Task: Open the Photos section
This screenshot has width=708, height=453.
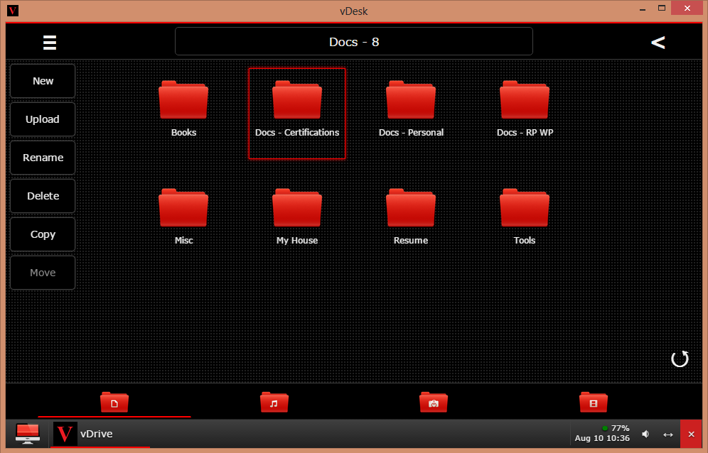Action: point(433,402)
